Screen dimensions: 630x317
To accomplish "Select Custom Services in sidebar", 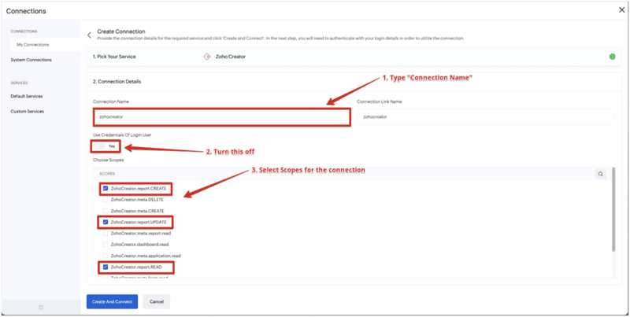I will (x=27, y=111).
